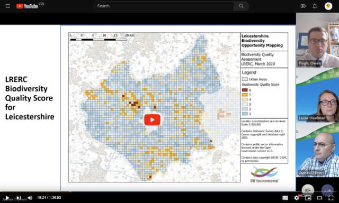Click inside the Search input field
Screen dimensions: 339x203
(x=164, y=6)
